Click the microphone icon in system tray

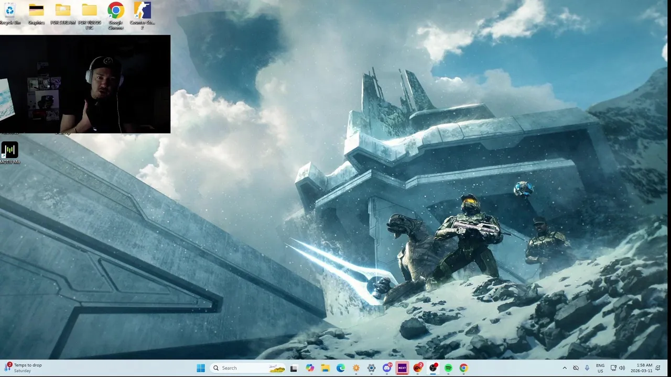587,368
